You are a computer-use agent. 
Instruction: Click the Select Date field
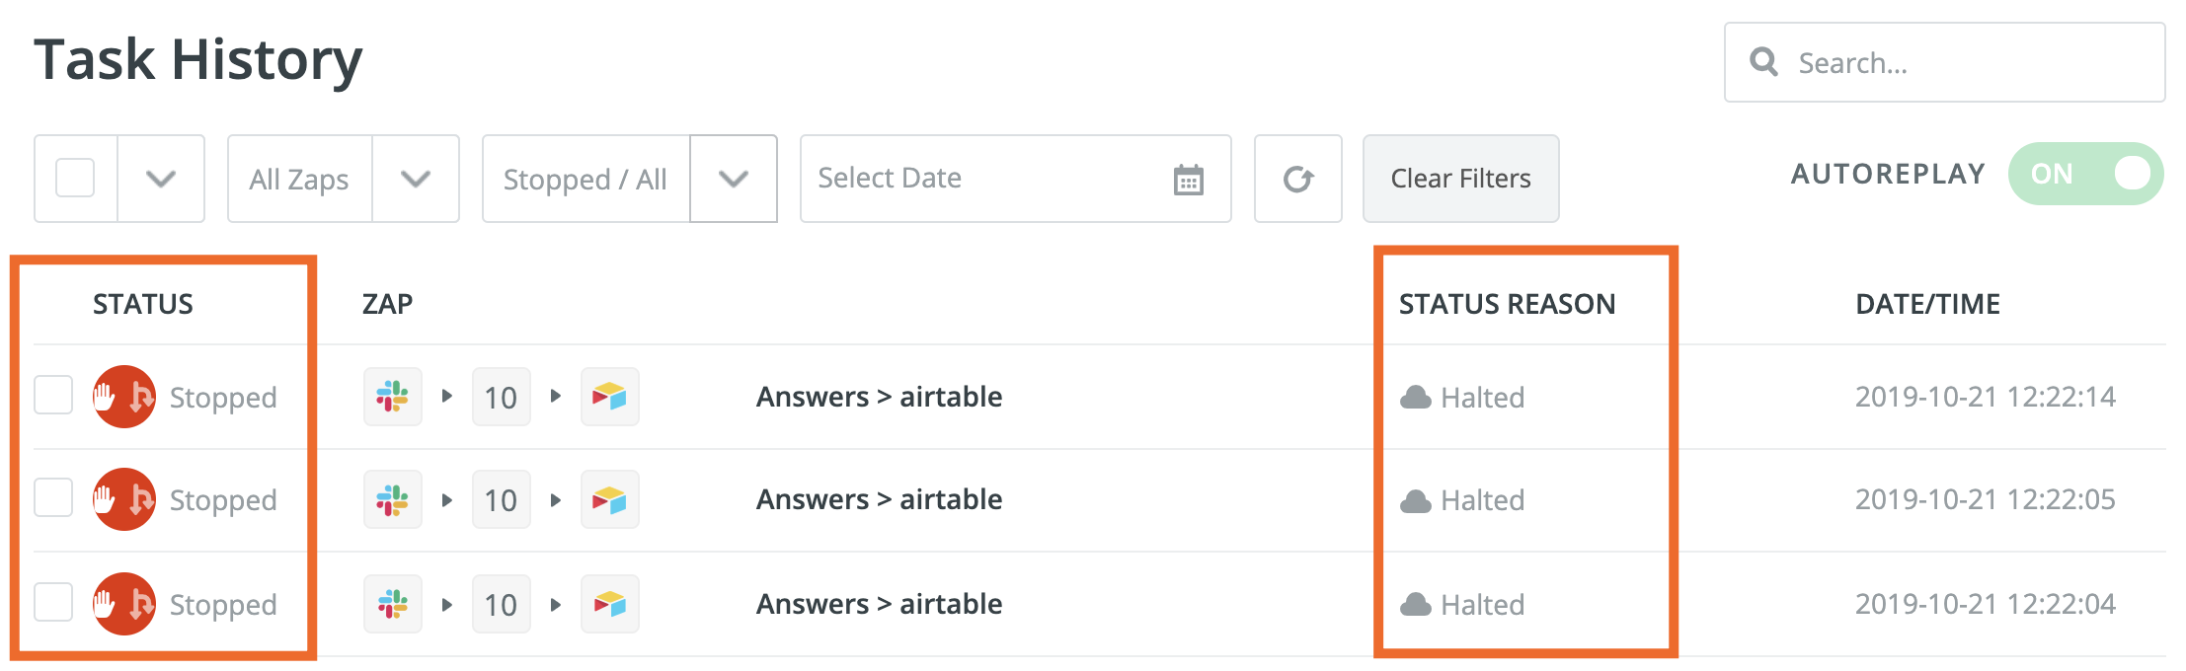(987, 179)
